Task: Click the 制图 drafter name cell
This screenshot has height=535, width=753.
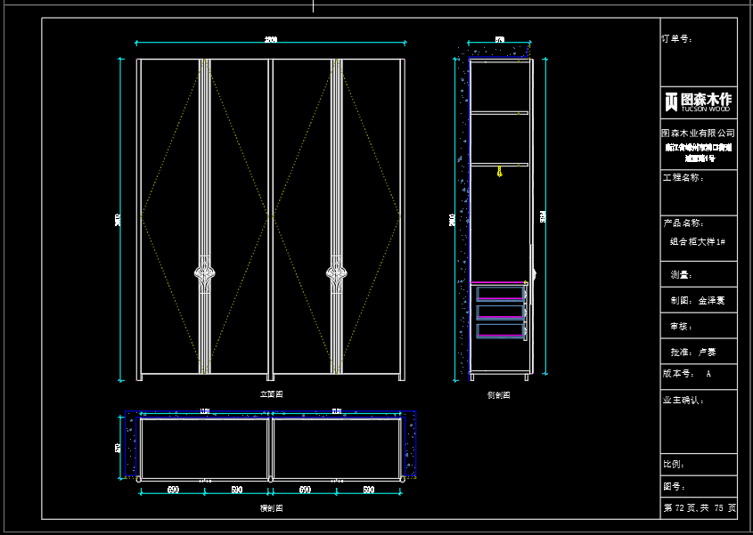Action: click(698, 301)
